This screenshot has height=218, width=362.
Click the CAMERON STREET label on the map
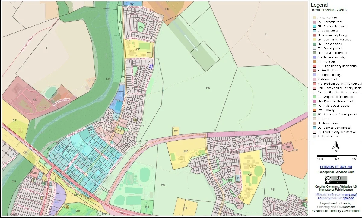tap(138, 8)
